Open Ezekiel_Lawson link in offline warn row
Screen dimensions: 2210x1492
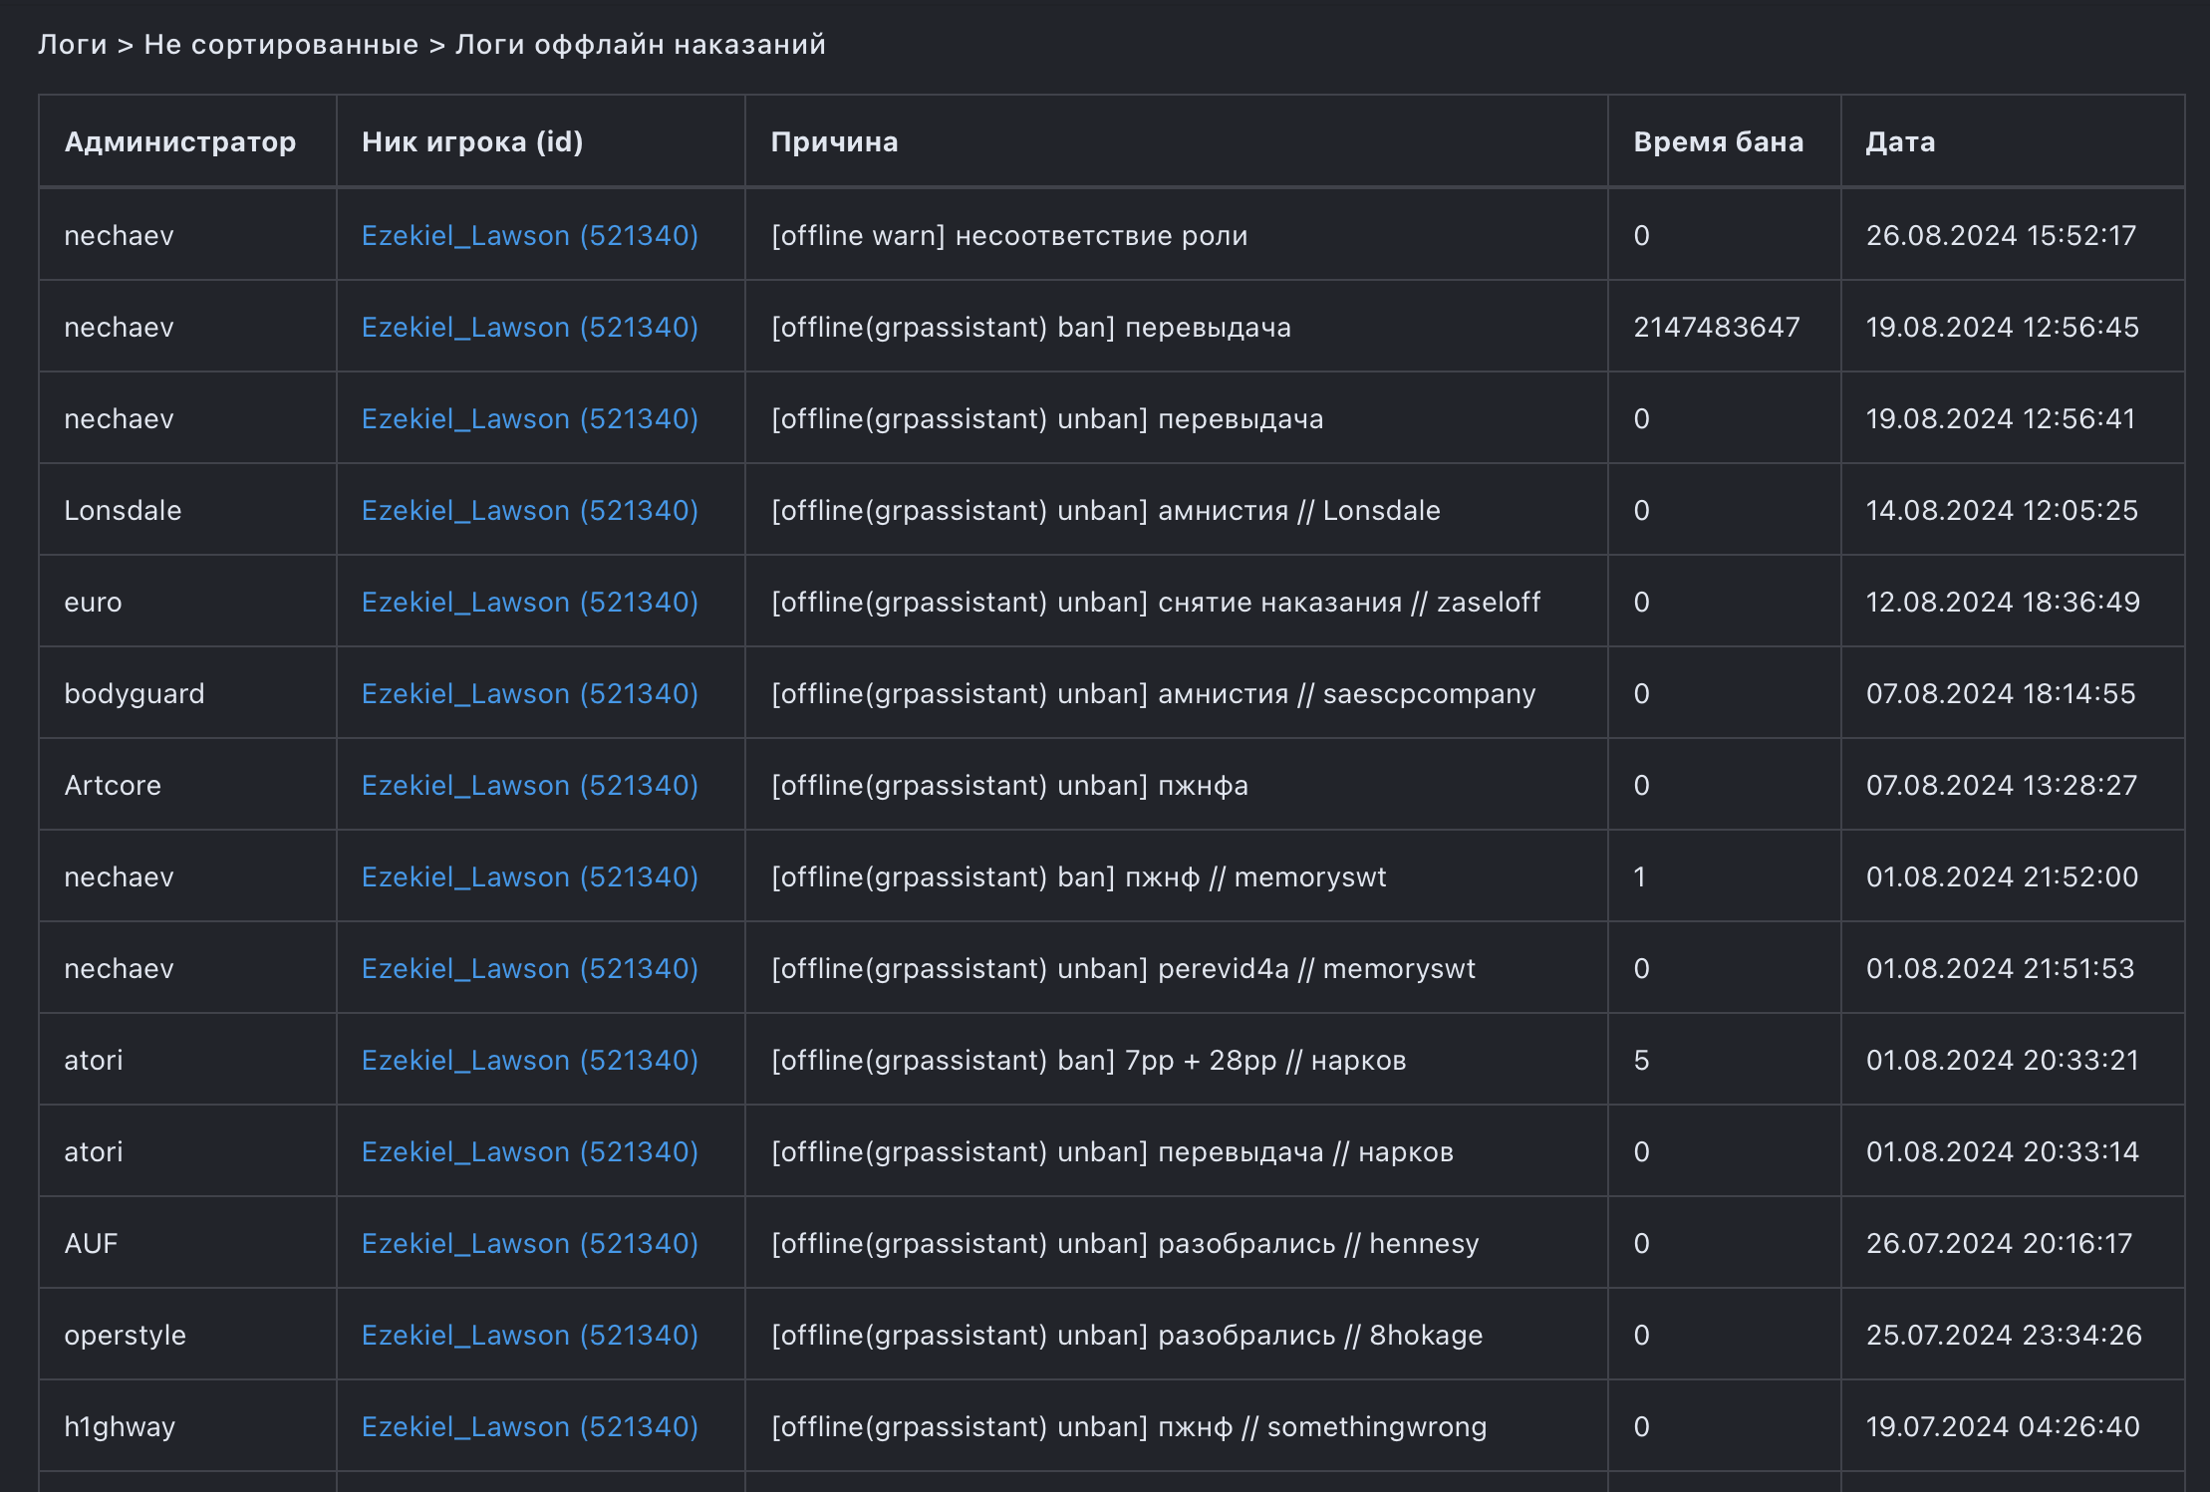[x=529, y=236]
